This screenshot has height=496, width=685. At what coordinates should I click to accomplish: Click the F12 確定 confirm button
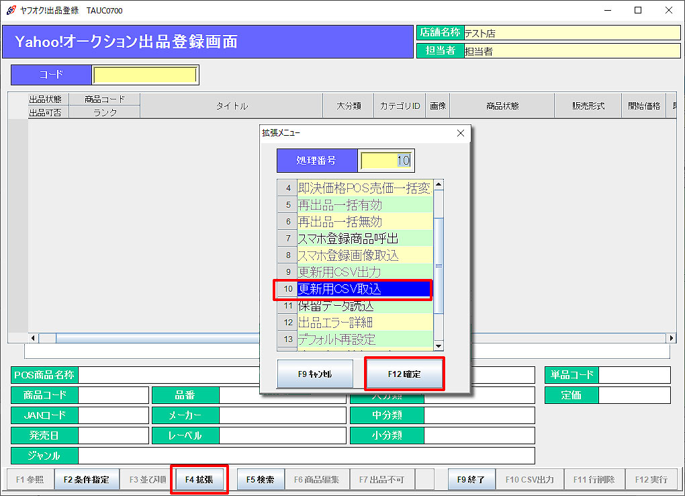tap(404, 374)
